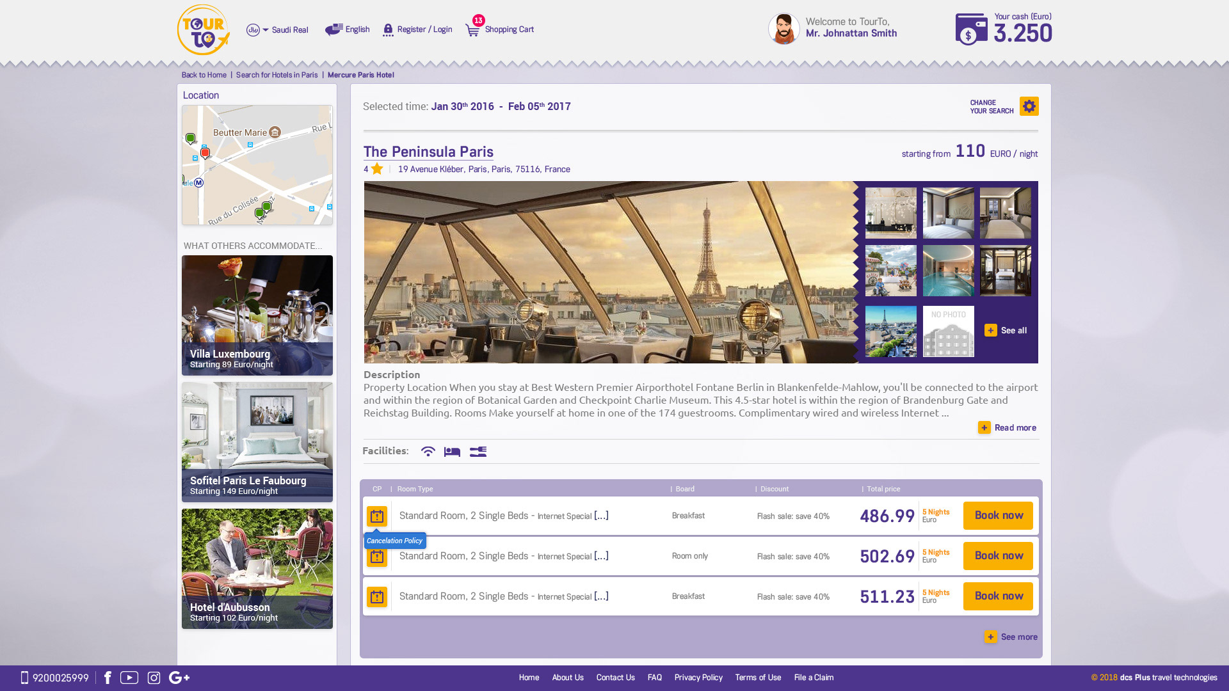This screenshot has height=691, width=1229.
Task: Click the WiFi facility icon
Action: click(428, 452)
